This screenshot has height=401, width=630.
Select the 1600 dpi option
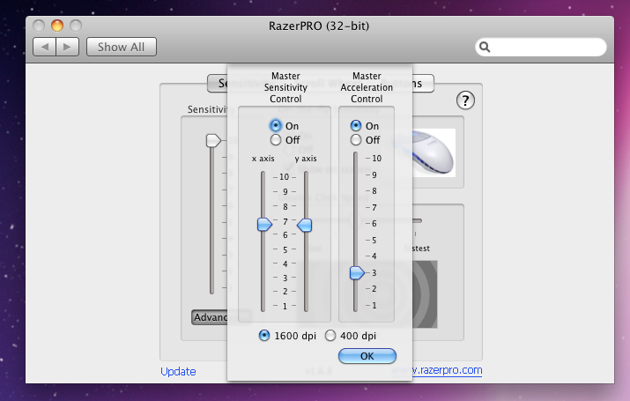click(x=264, y=336)
